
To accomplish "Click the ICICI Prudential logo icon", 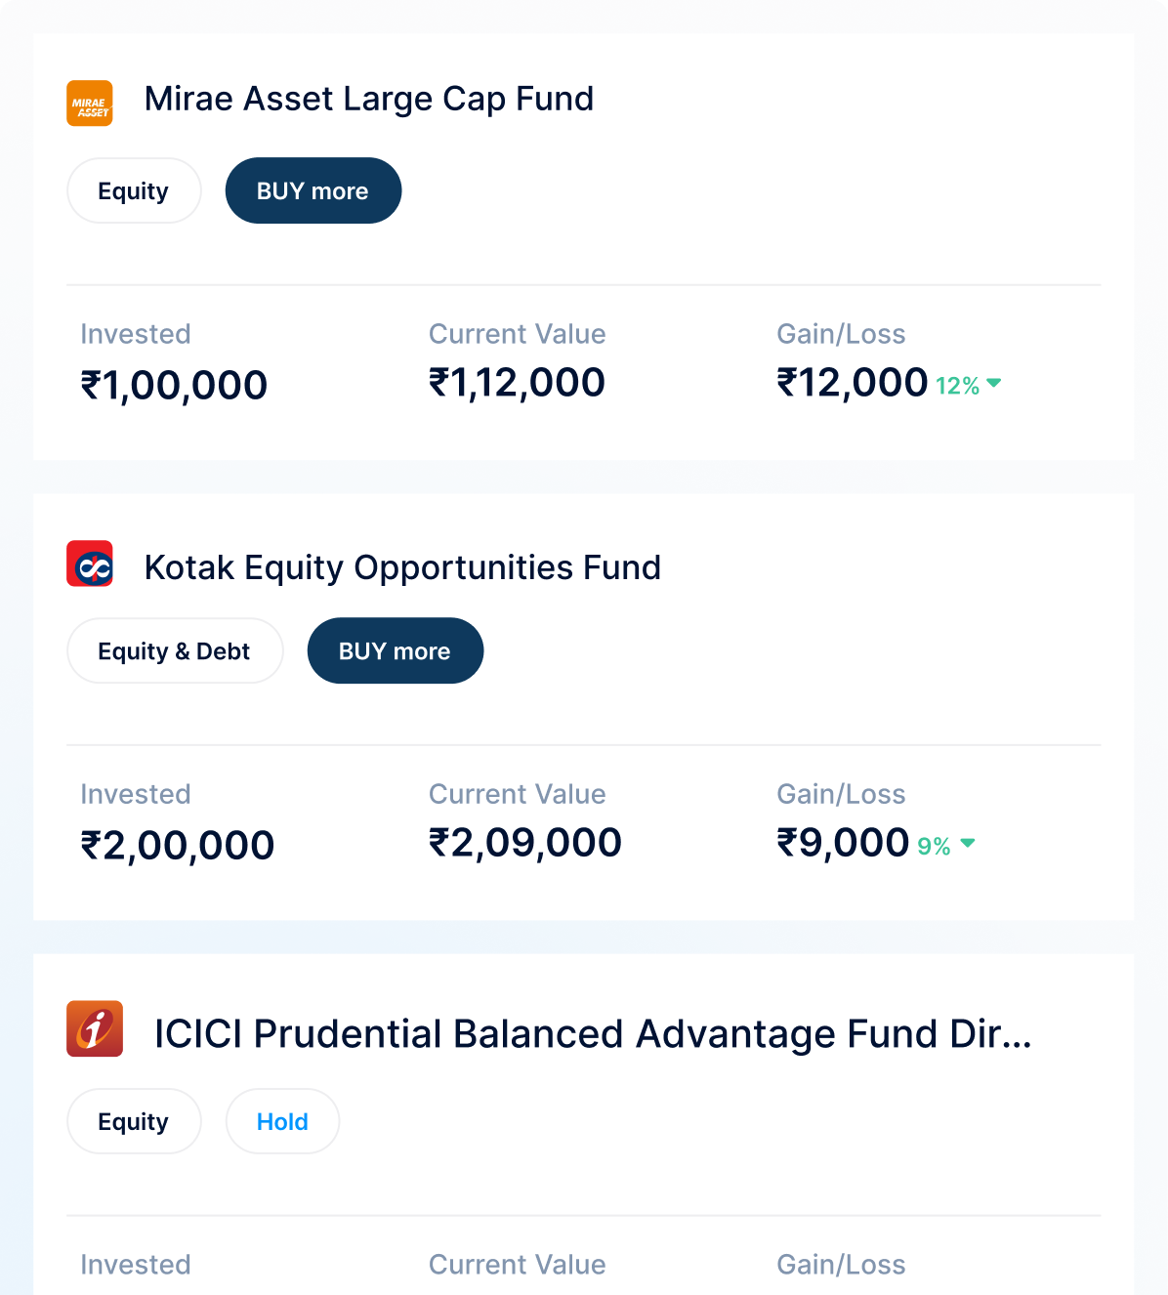I will (95, 1028).
